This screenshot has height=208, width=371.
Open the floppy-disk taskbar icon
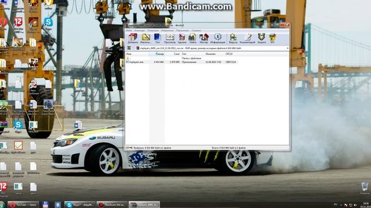pos(45,205)
